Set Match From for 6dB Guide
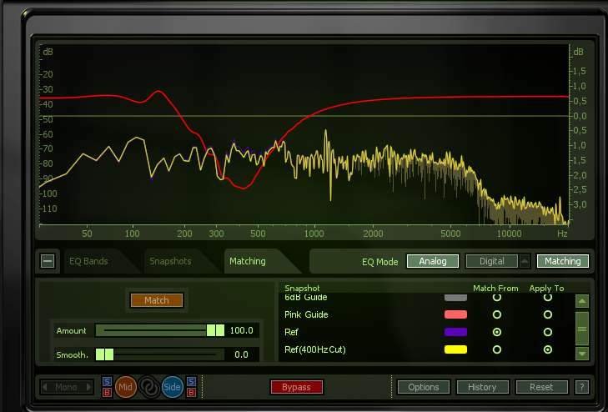608x412 pixels. [x=497, y=297]
